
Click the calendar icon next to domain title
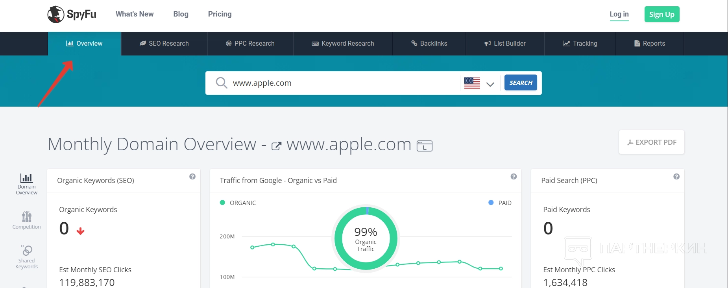point(425,146)
